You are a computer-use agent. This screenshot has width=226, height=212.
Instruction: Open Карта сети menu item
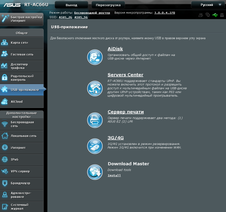(x=22, y=43)
